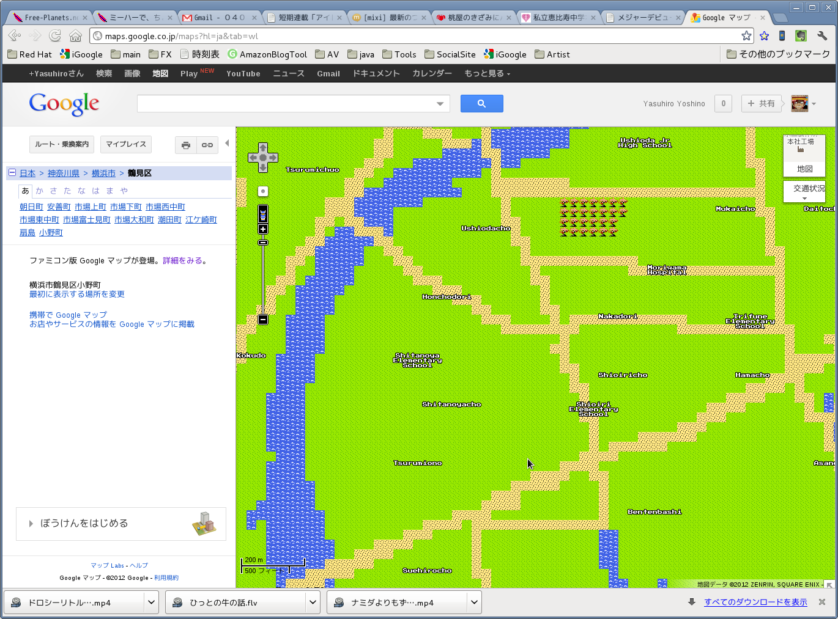Image resolution: width=838 pixels, height=619 pixels.
Task: Click the browser back arrow
Action: pyautogui.click(x=15, y=35)
